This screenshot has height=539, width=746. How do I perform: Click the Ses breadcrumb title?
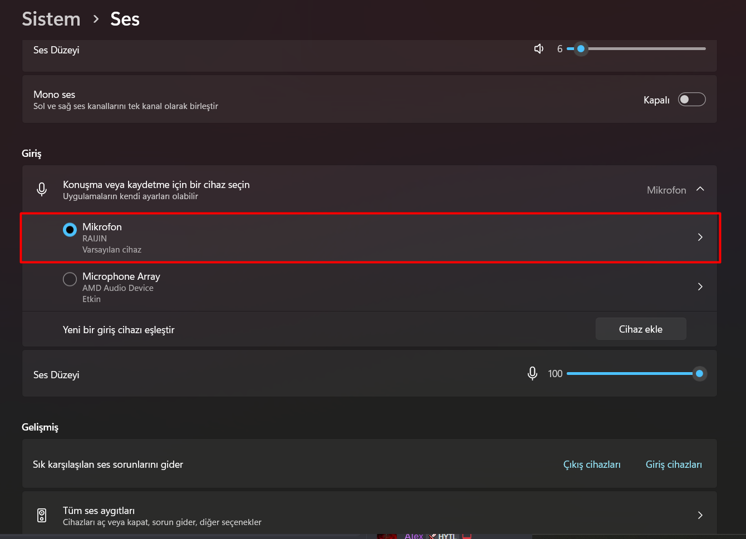pos(125,19)
